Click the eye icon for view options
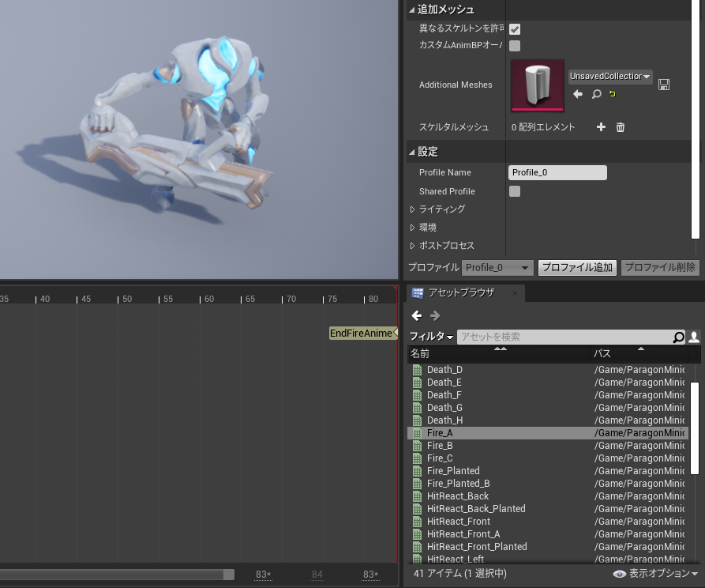This screenshot has width=705, height=588. click(x=619, y=574)
